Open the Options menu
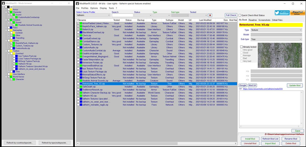Screen dimensions: 306x147 [94, 8]
